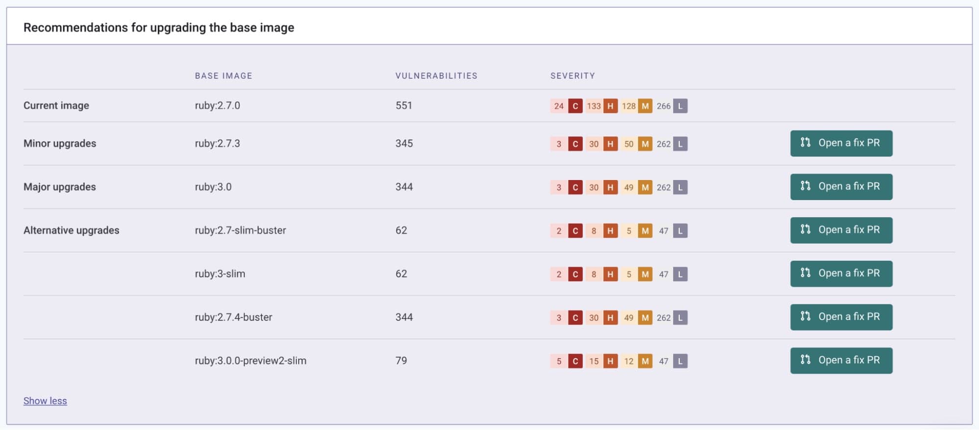Click the high H badge for ruby:3-slim
979x430 pixels.
[x=610, y=274]
